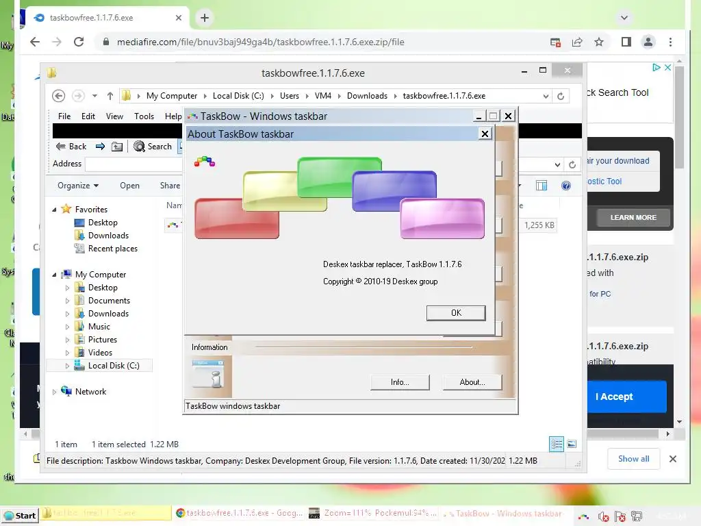Click refresh icon beside Address field
701x526 pixels.
tap(572, 164)
